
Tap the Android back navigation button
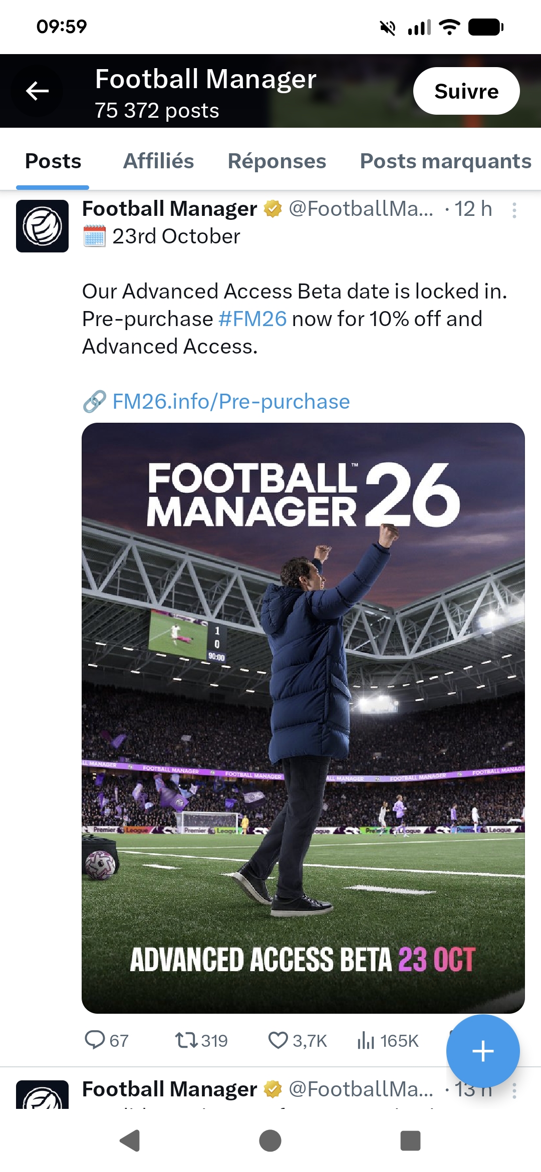coord(130,1141)
